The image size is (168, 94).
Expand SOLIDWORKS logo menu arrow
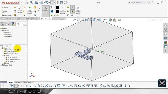coord(21,2)
